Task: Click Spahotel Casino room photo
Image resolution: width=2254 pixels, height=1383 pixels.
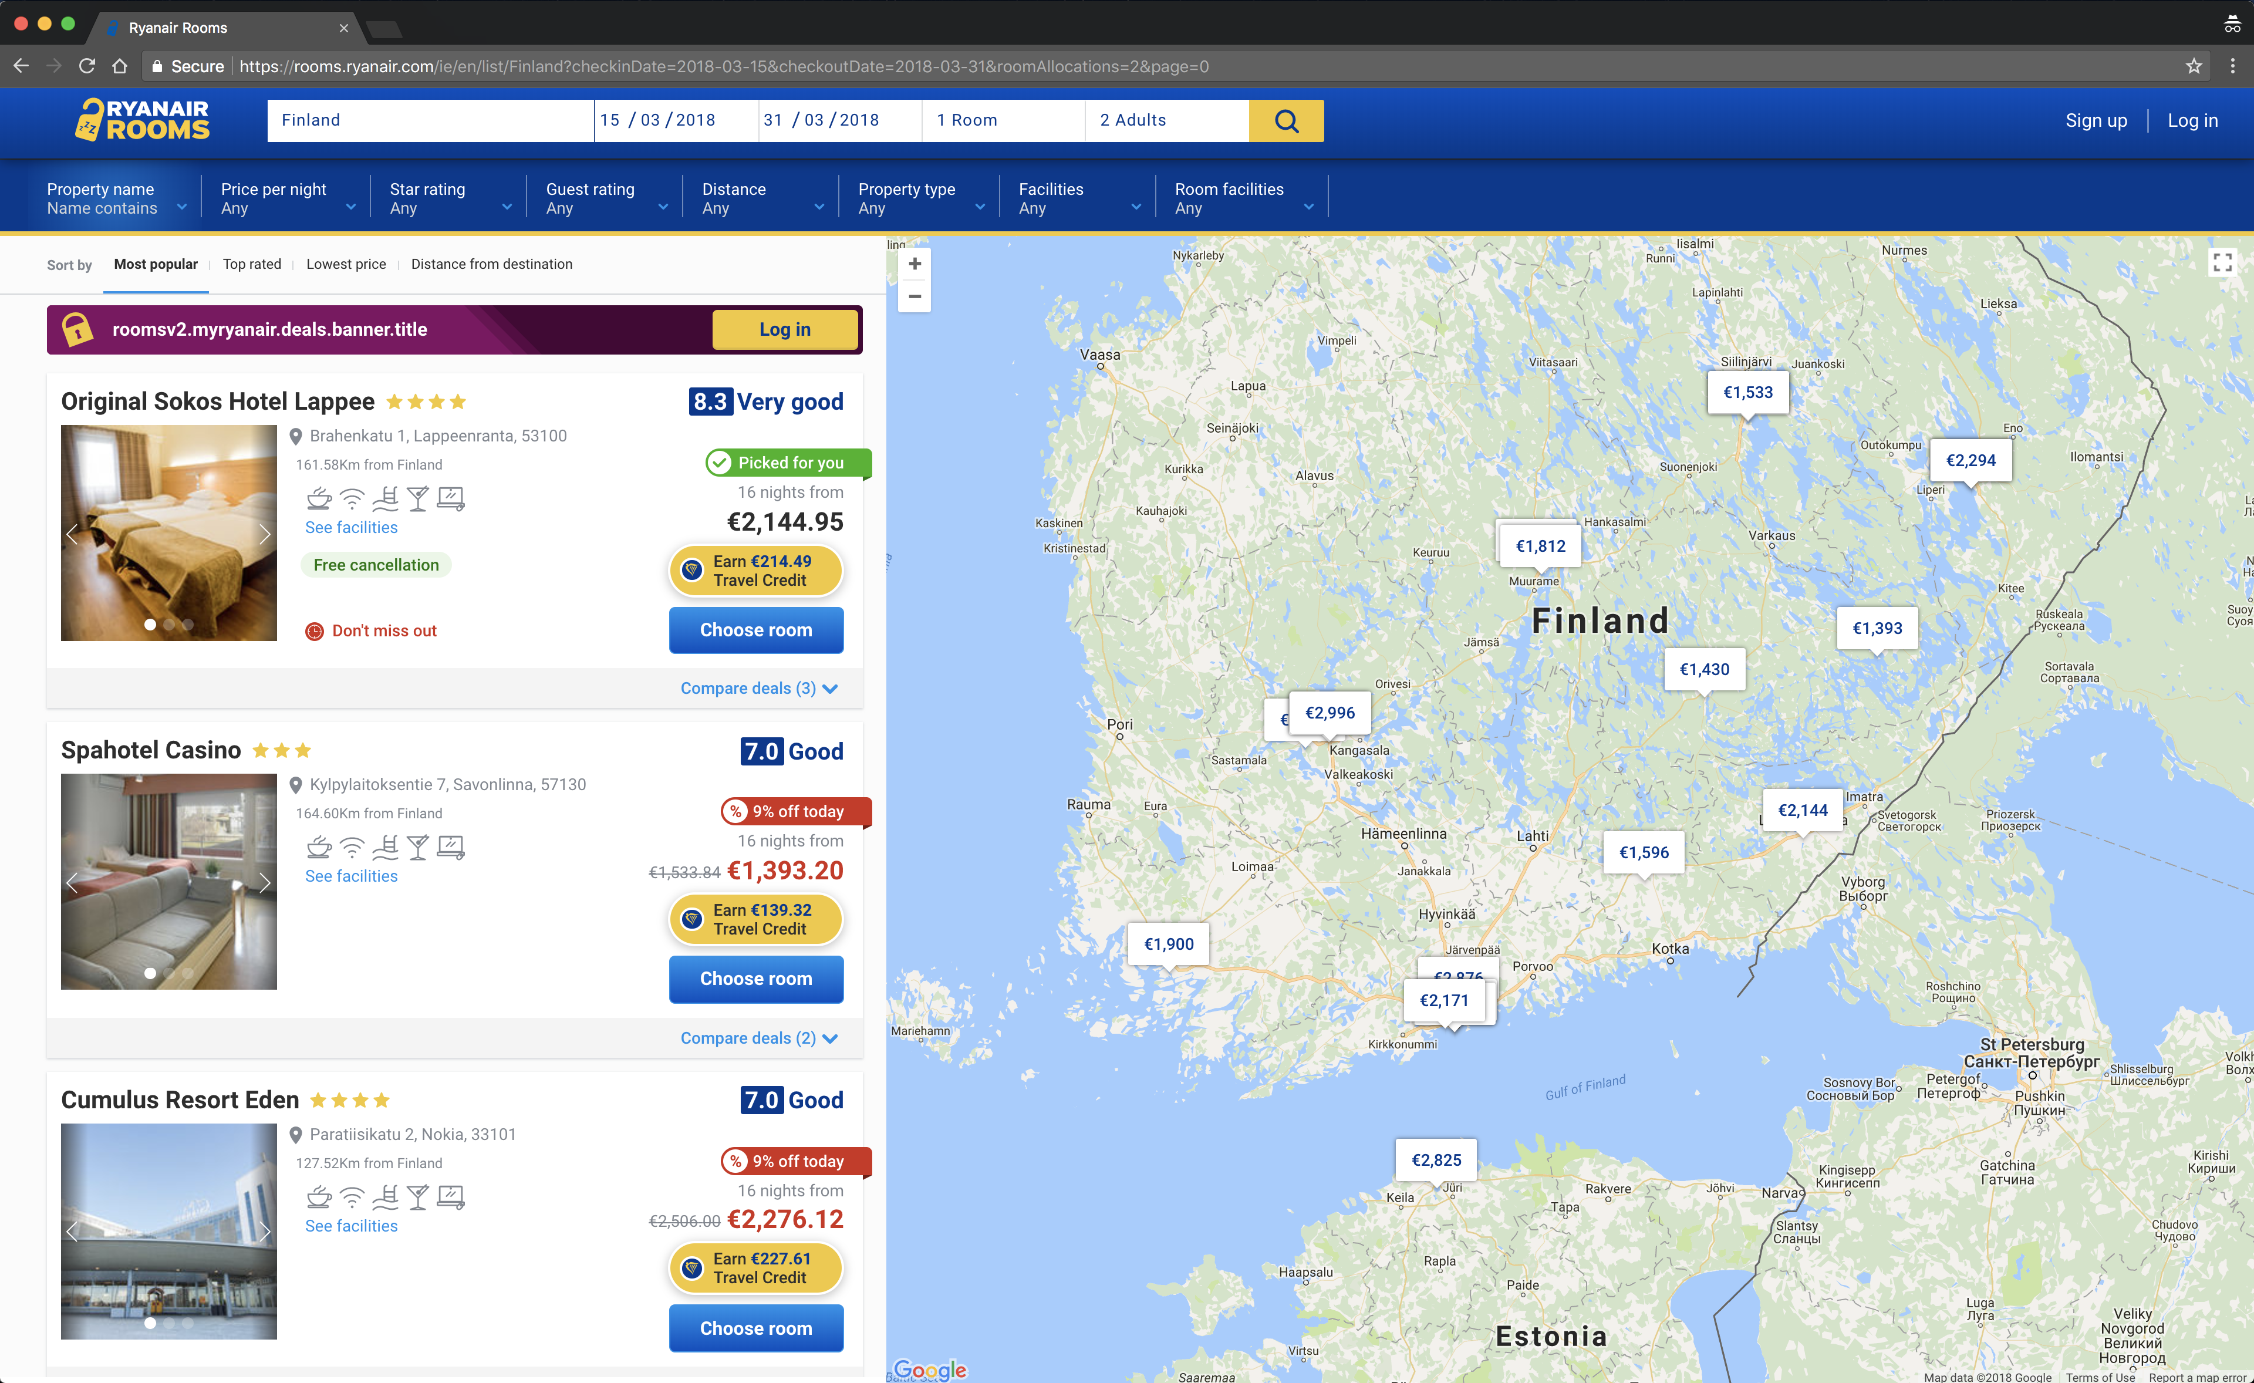Action: click(x=168, y=882)
